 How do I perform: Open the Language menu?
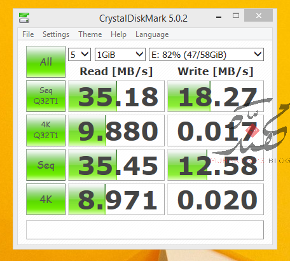tap(152, 34)
